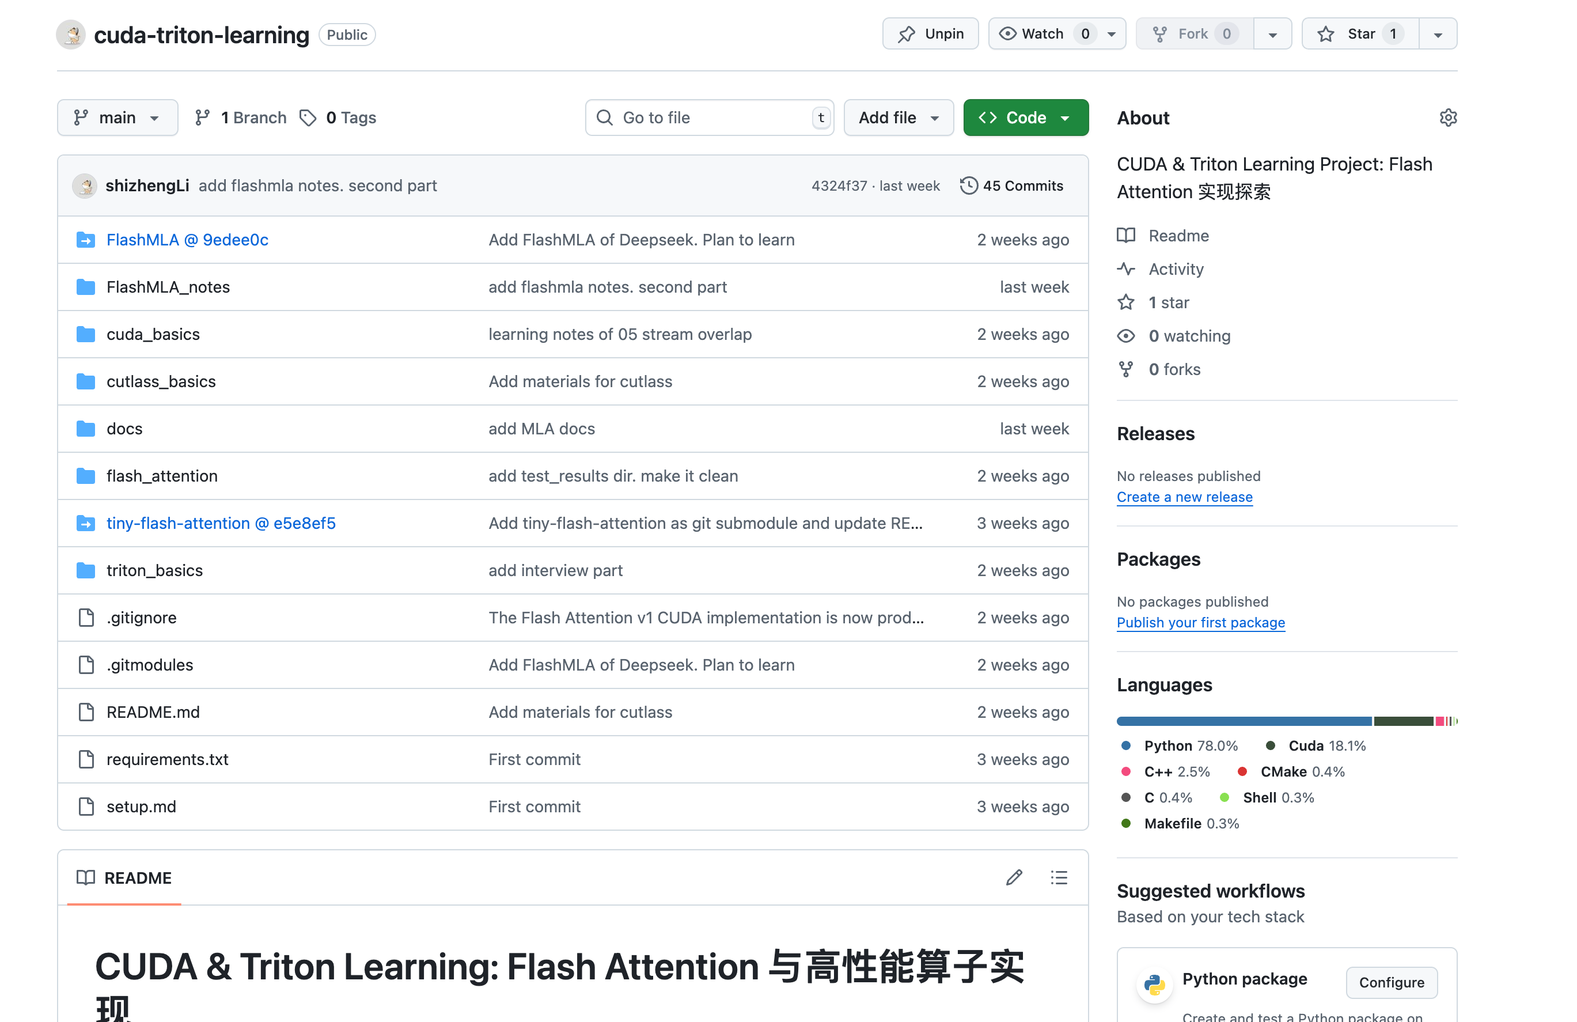Open the green Code dropdown
The height and width of the screenshot is (1022, 1577).
tap(1025, 118)
